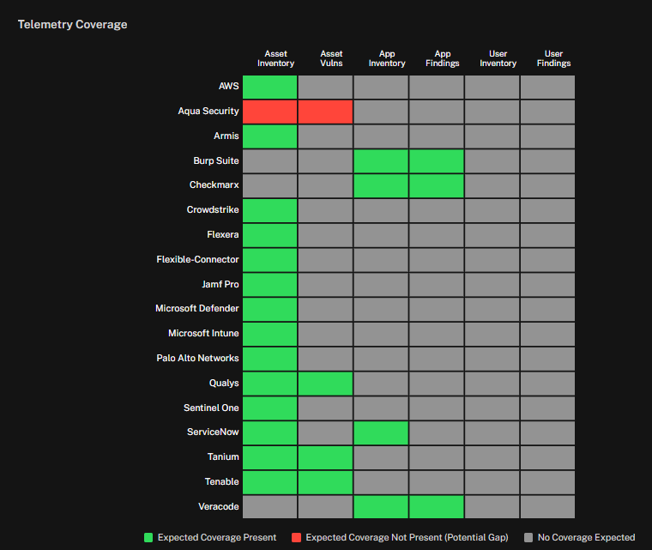Viewport: 652px width, 550px height.
Task: Click the Qualys row label
Action: point(224,384)
